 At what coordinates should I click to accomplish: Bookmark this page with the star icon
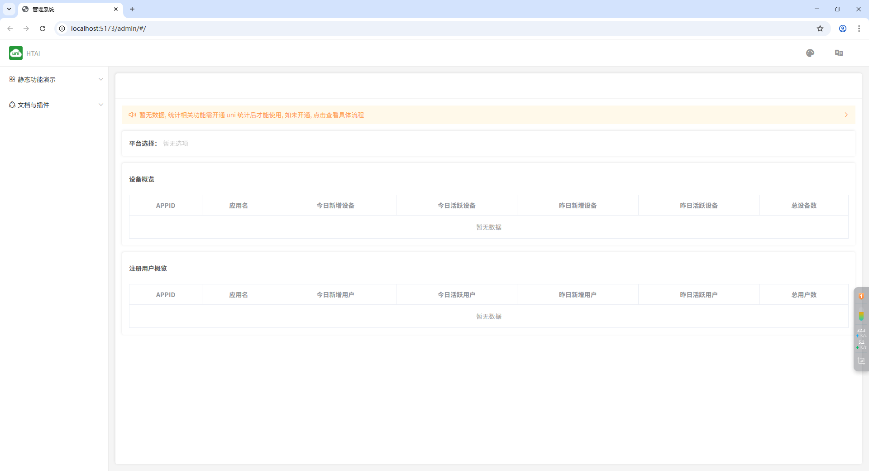pos(820,29)
